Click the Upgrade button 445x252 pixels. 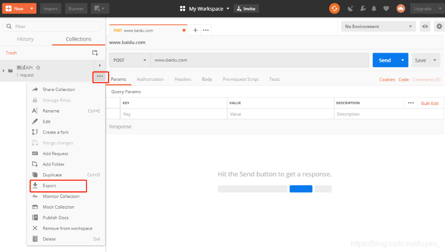point(423,8)
